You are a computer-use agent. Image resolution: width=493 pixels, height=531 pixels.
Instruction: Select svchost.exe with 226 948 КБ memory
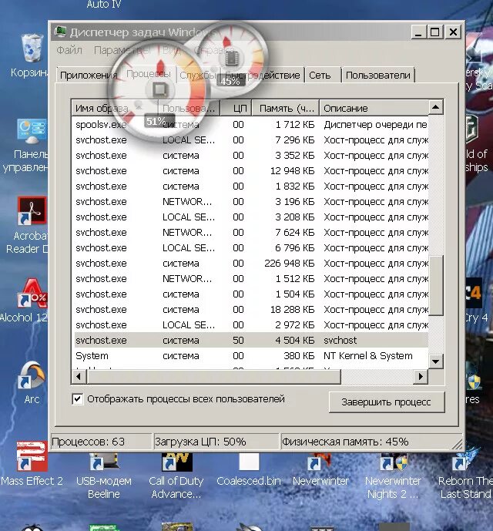(x=250, y=263)
